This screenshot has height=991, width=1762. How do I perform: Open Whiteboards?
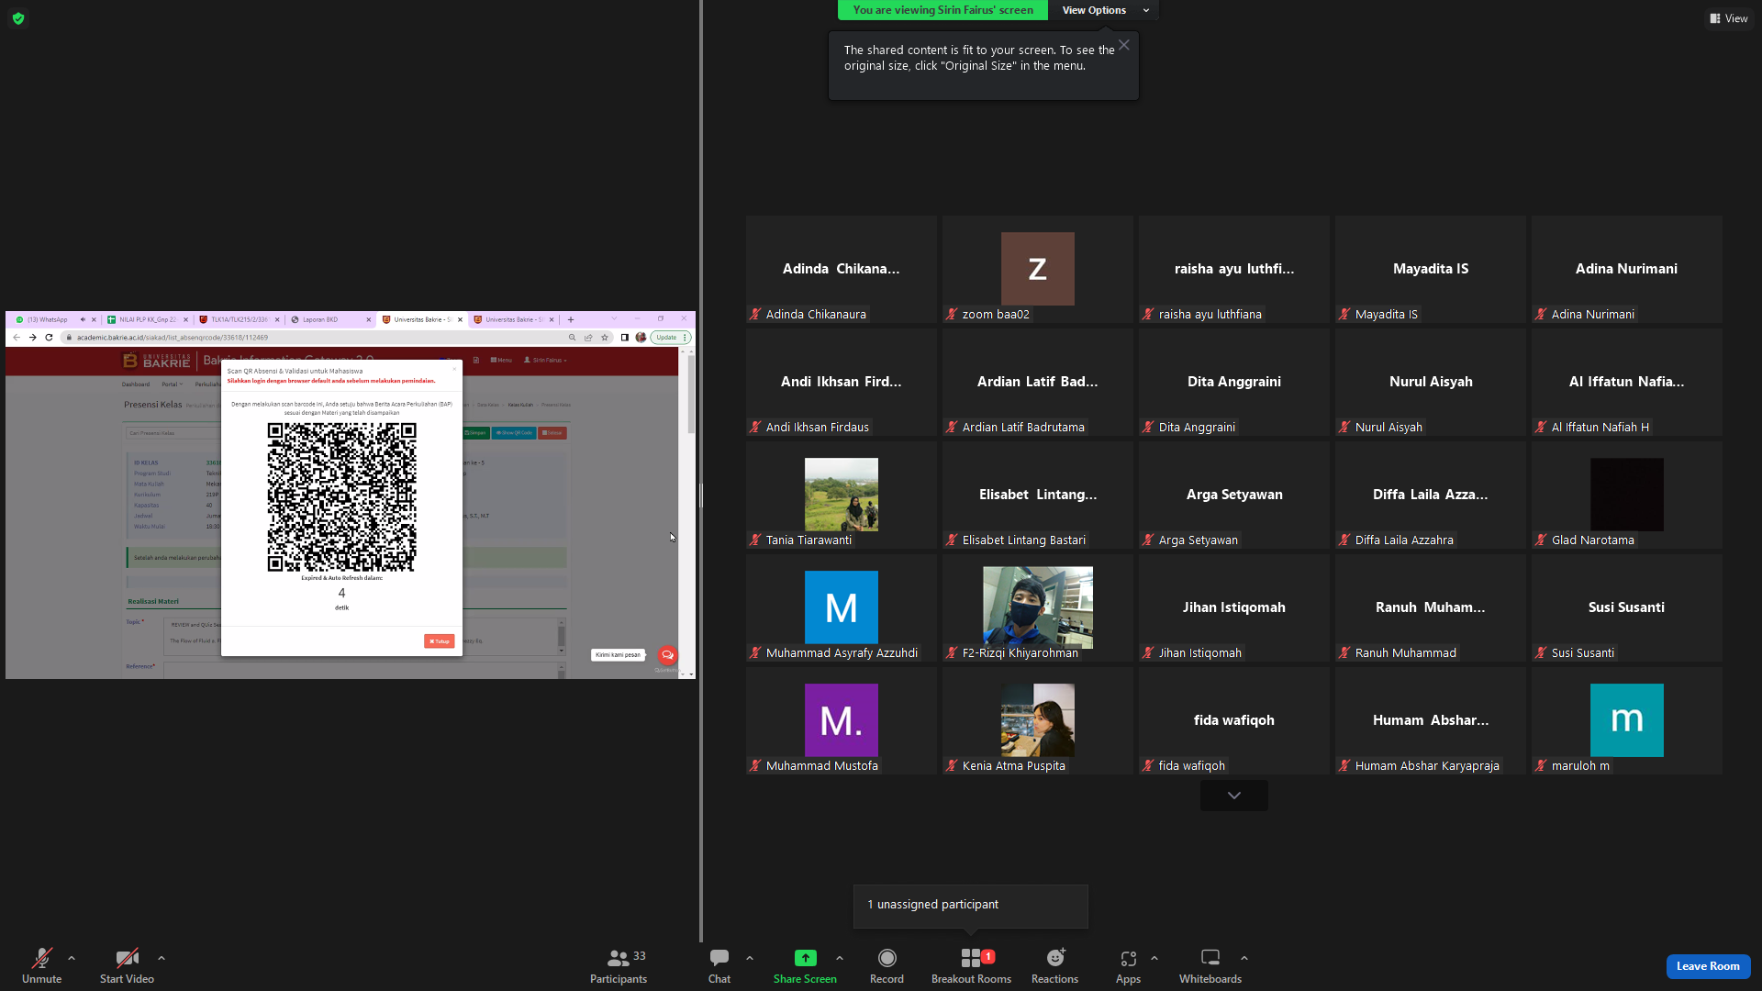point(1210,965)
